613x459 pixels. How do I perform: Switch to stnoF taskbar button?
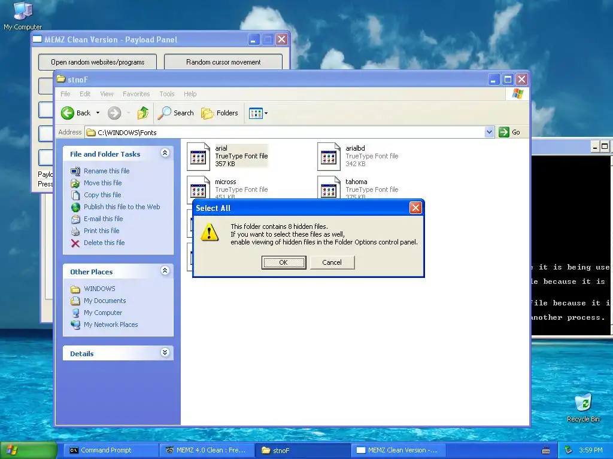[x=302, y=451]
